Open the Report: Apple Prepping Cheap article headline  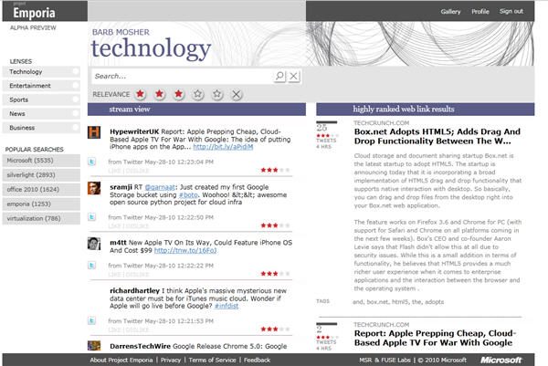[x=435, y=338]
